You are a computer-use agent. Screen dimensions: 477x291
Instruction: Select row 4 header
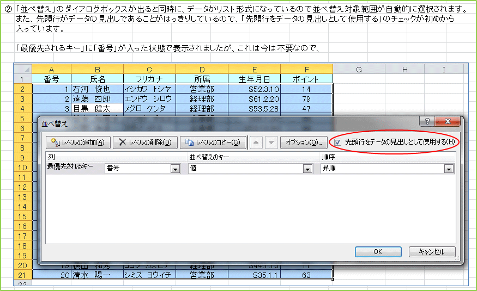pos(23,108)
